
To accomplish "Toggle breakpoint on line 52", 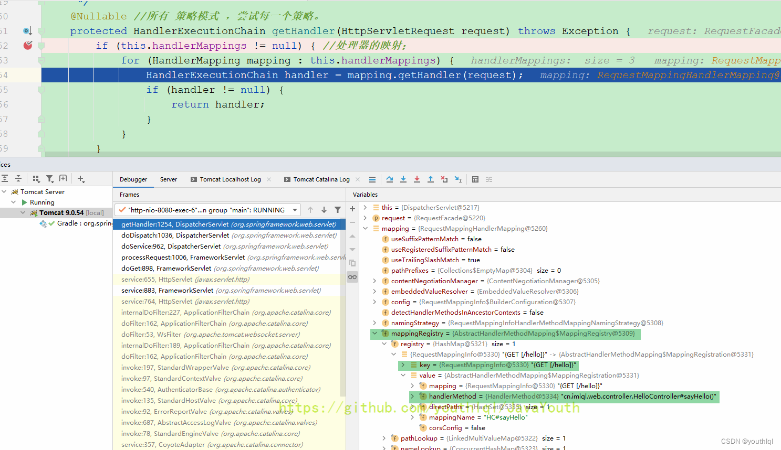I will [x=28, y=46].
